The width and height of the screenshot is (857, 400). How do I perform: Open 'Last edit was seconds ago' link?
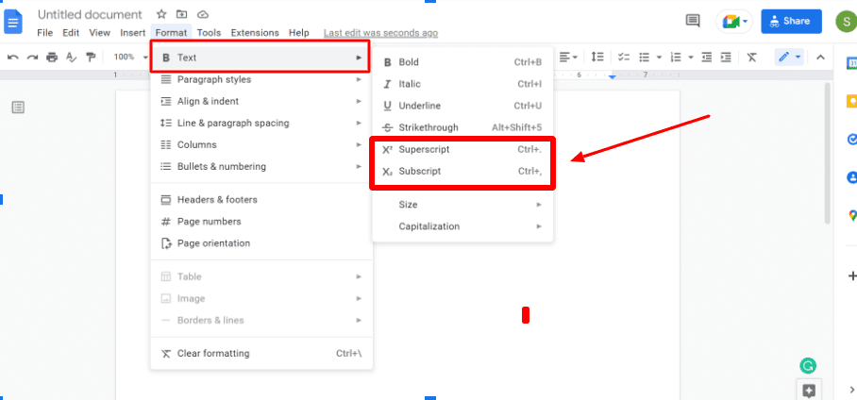point(380,33)
